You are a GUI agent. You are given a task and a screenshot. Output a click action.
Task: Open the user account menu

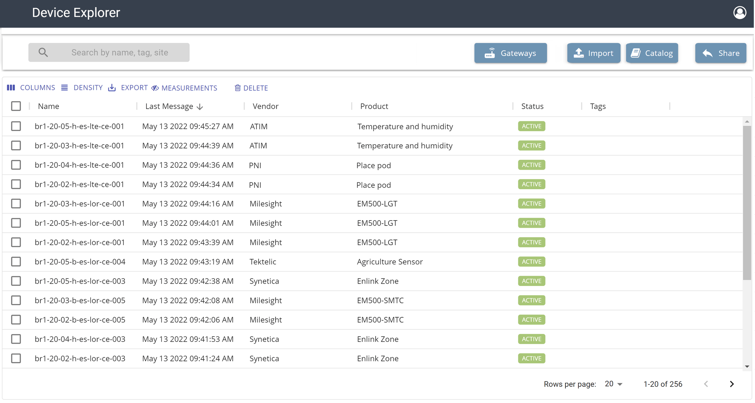click(740, 12)
